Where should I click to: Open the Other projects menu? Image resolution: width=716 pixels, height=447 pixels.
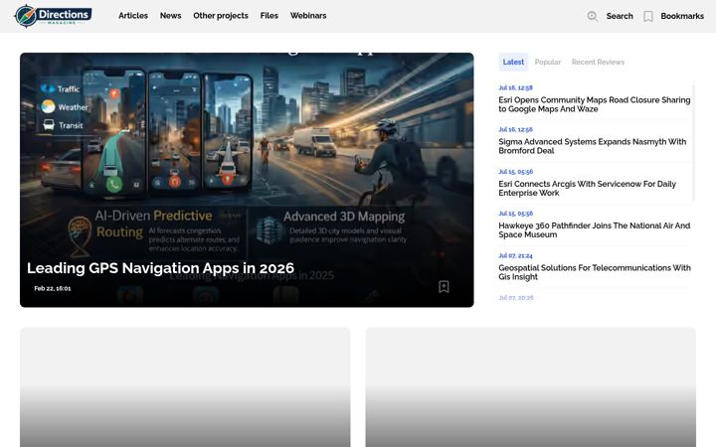[x=221, y=16]
